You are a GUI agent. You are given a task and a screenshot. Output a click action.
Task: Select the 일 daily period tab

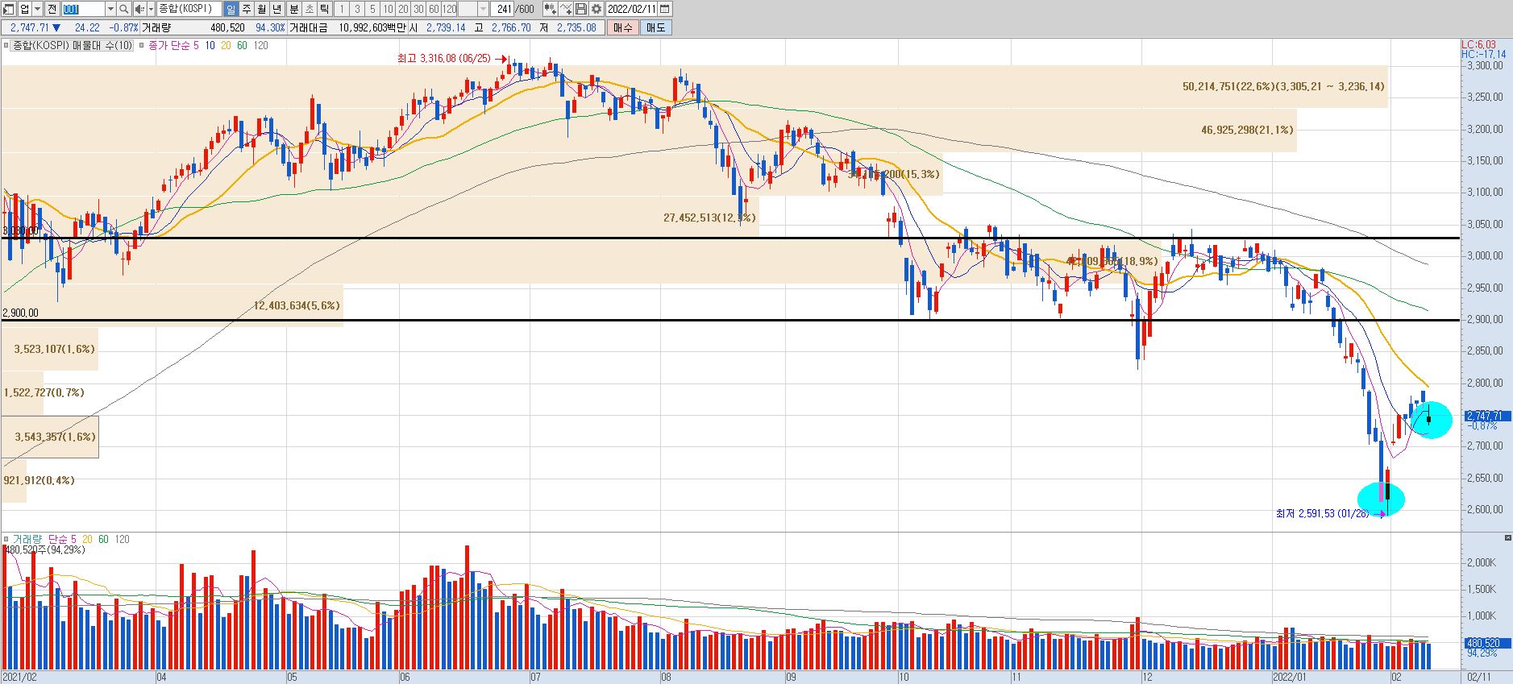(231, 9)
